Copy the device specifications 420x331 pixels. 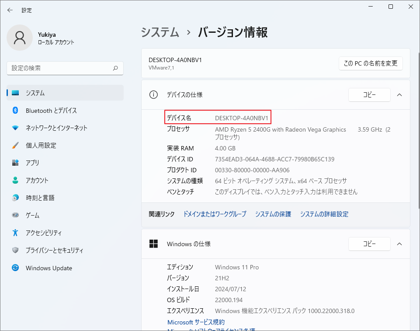point(369,94)
